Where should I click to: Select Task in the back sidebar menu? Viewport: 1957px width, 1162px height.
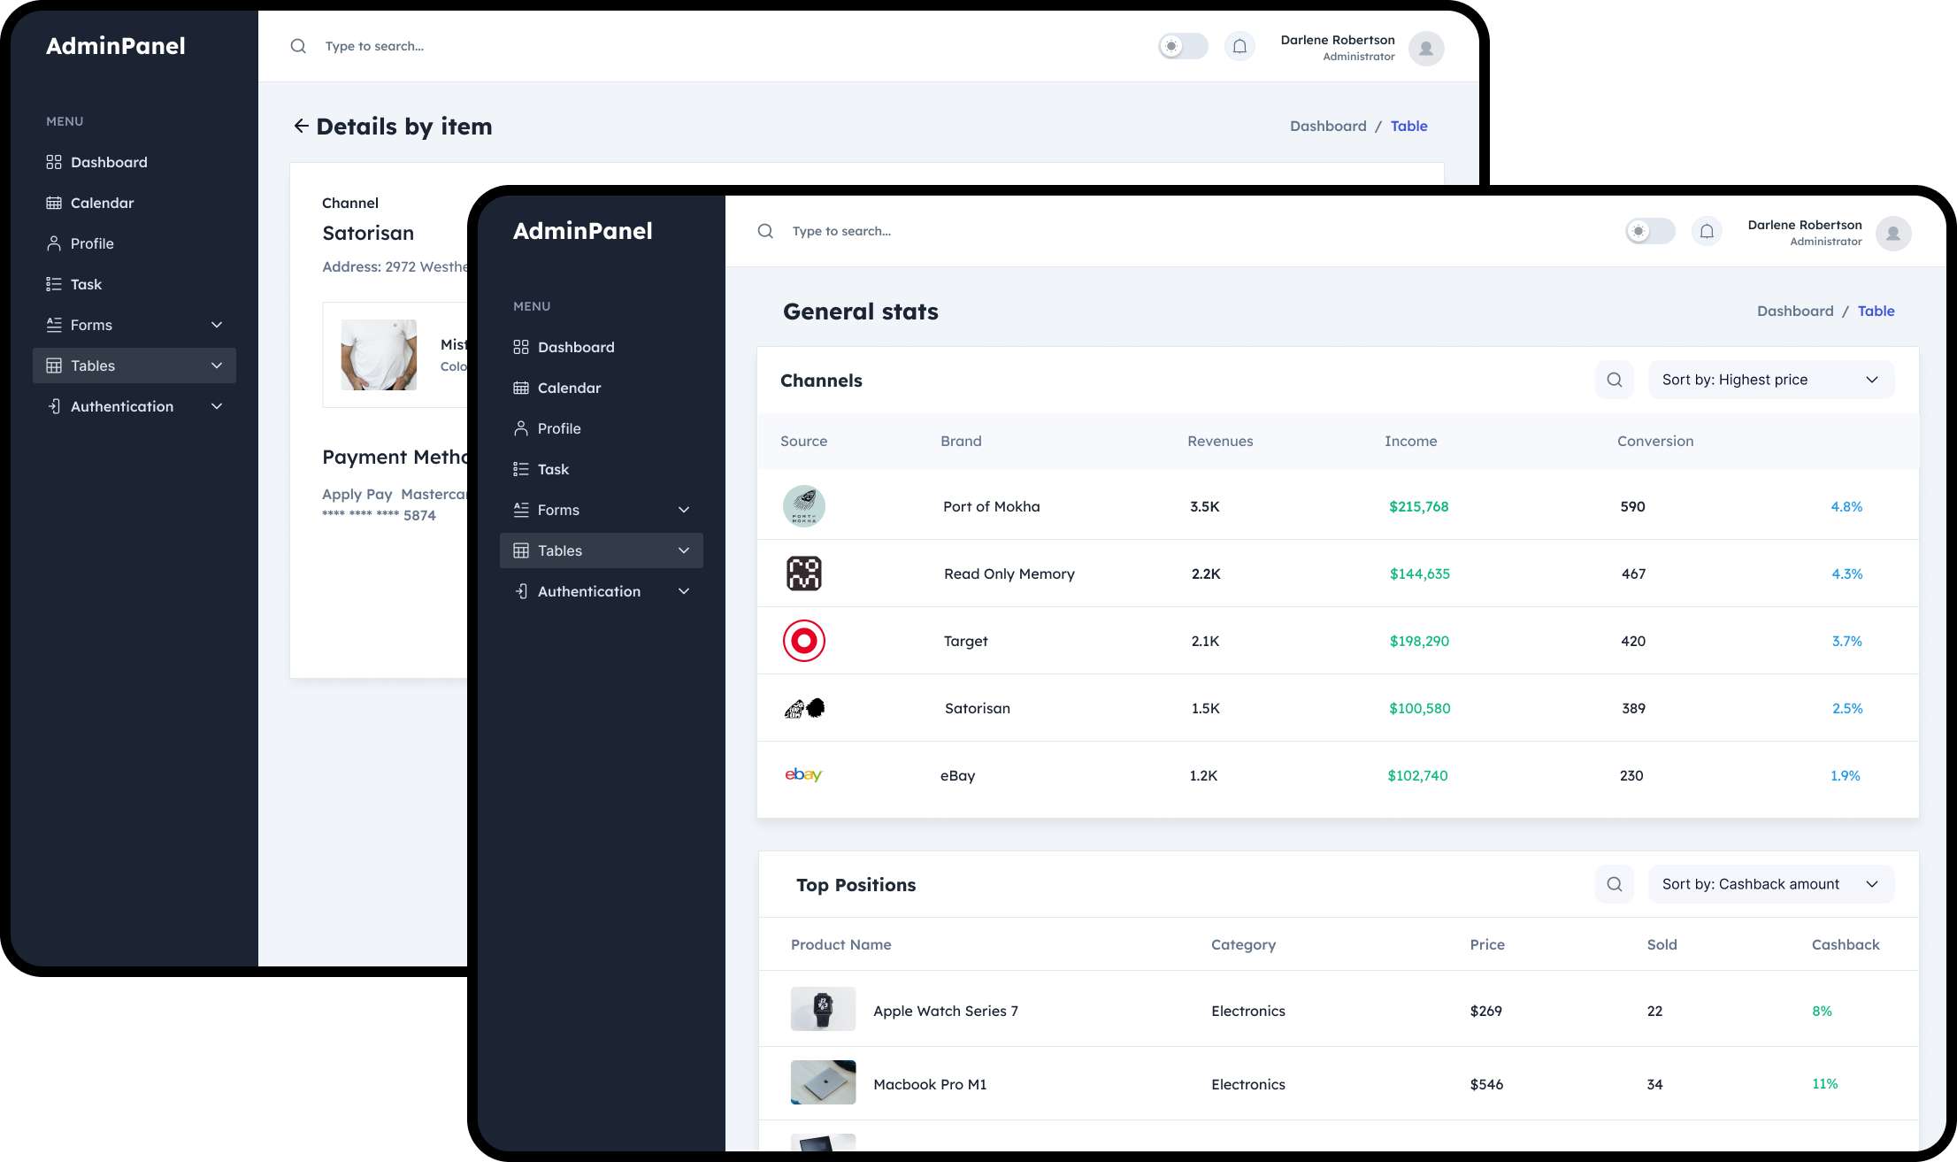click(86, 284)
